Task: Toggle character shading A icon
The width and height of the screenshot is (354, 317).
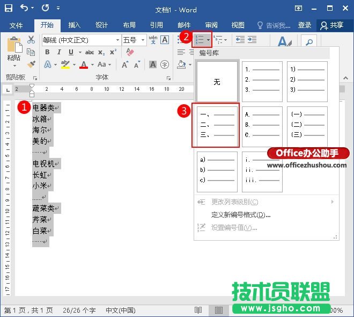Action: [x=153, y=64]
